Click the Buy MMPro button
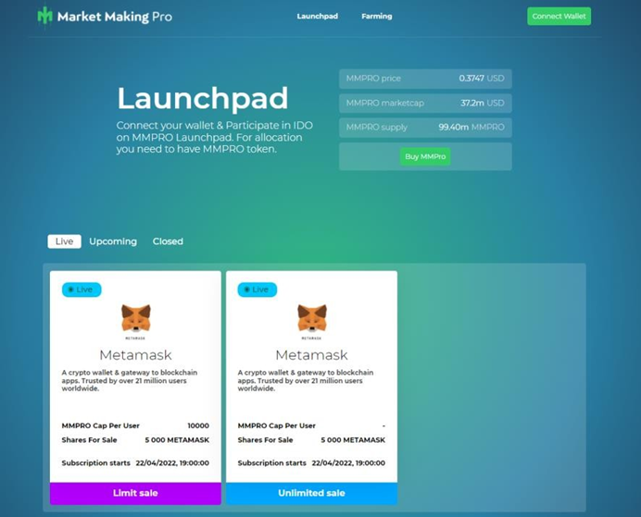Screen dimensions: 641x517 (x=425, y=156)
